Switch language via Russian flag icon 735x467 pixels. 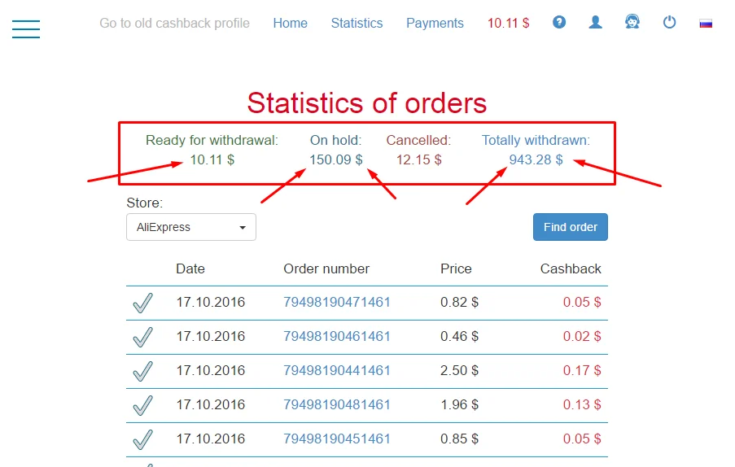coord(706,24)
